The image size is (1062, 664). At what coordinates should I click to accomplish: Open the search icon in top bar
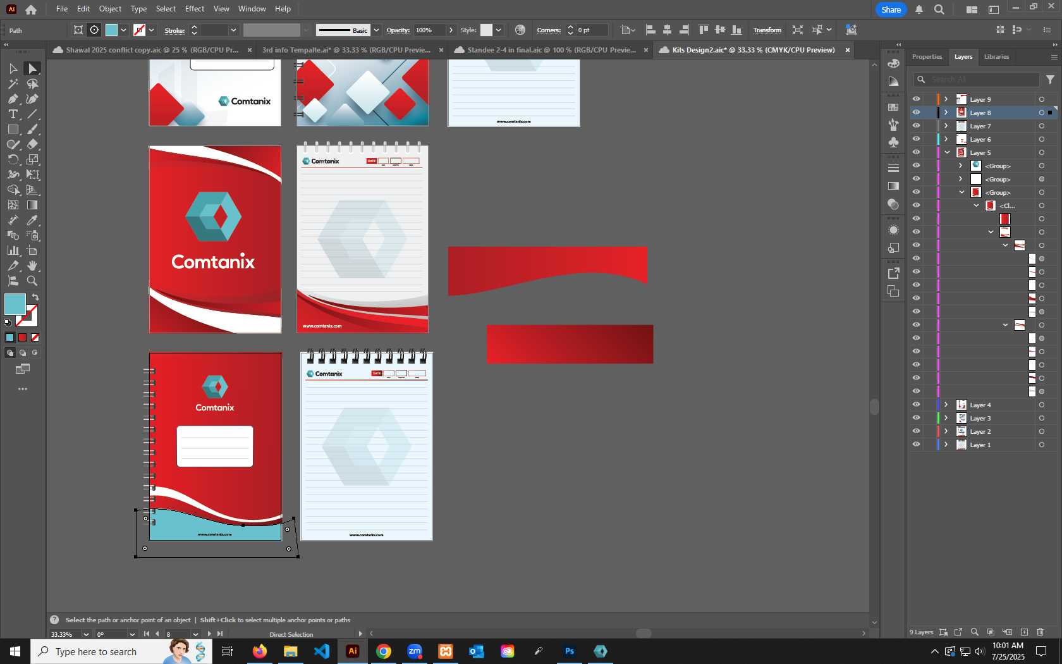(939, 9)
